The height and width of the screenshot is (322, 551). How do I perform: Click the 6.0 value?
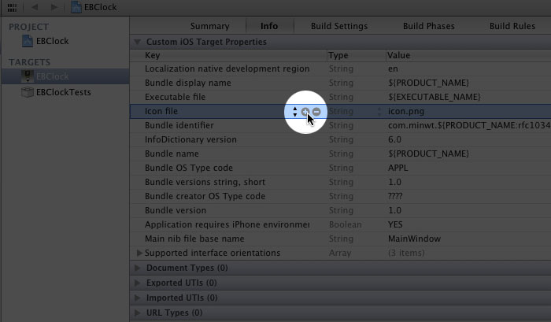pyautogui.click(x=394, y=139)
